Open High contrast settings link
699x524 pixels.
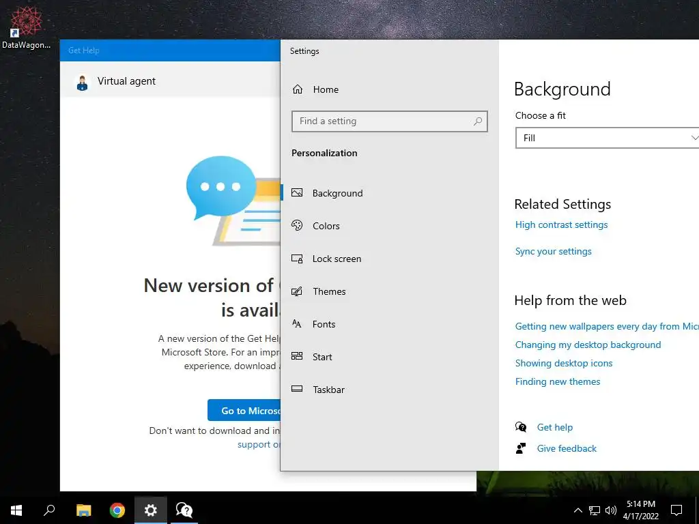coord(561,224)
